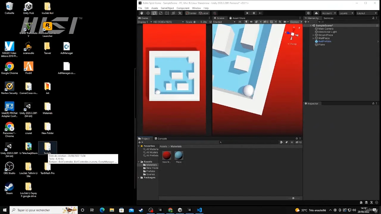Open the GameObject menu
This screenshot has width=381, height=214.
167,8
